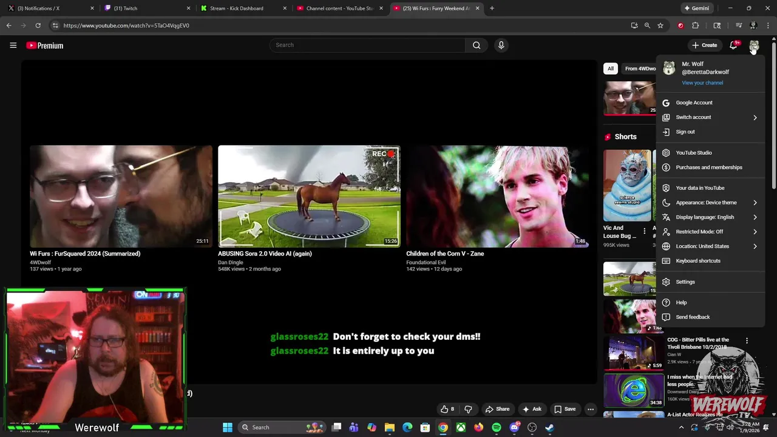
Task: Choose Sign out from account menu
Action: (710, 132)
